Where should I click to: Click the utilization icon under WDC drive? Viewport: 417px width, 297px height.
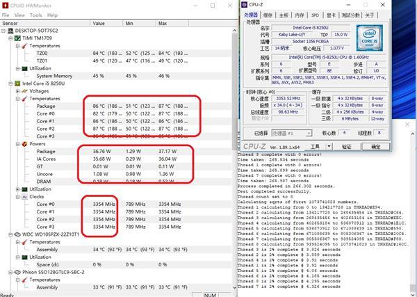click(25, 257)
